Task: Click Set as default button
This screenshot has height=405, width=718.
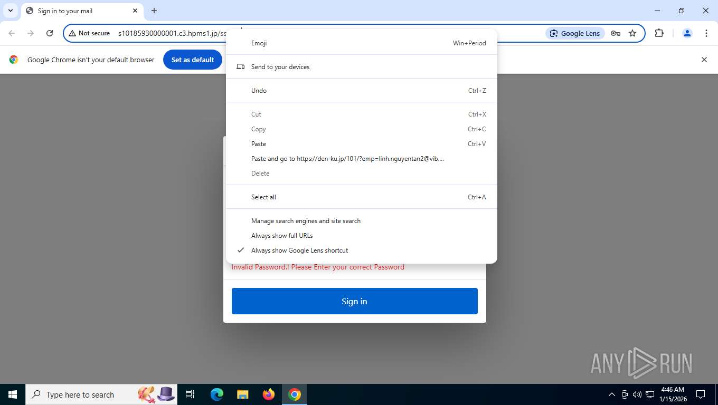Action: tap(193, 60)
